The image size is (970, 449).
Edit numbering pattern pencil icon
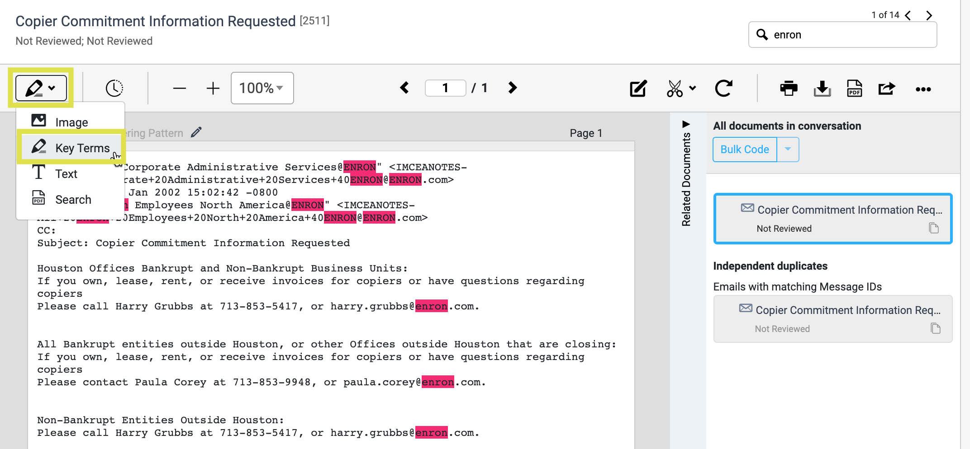(x=196, y=132)
